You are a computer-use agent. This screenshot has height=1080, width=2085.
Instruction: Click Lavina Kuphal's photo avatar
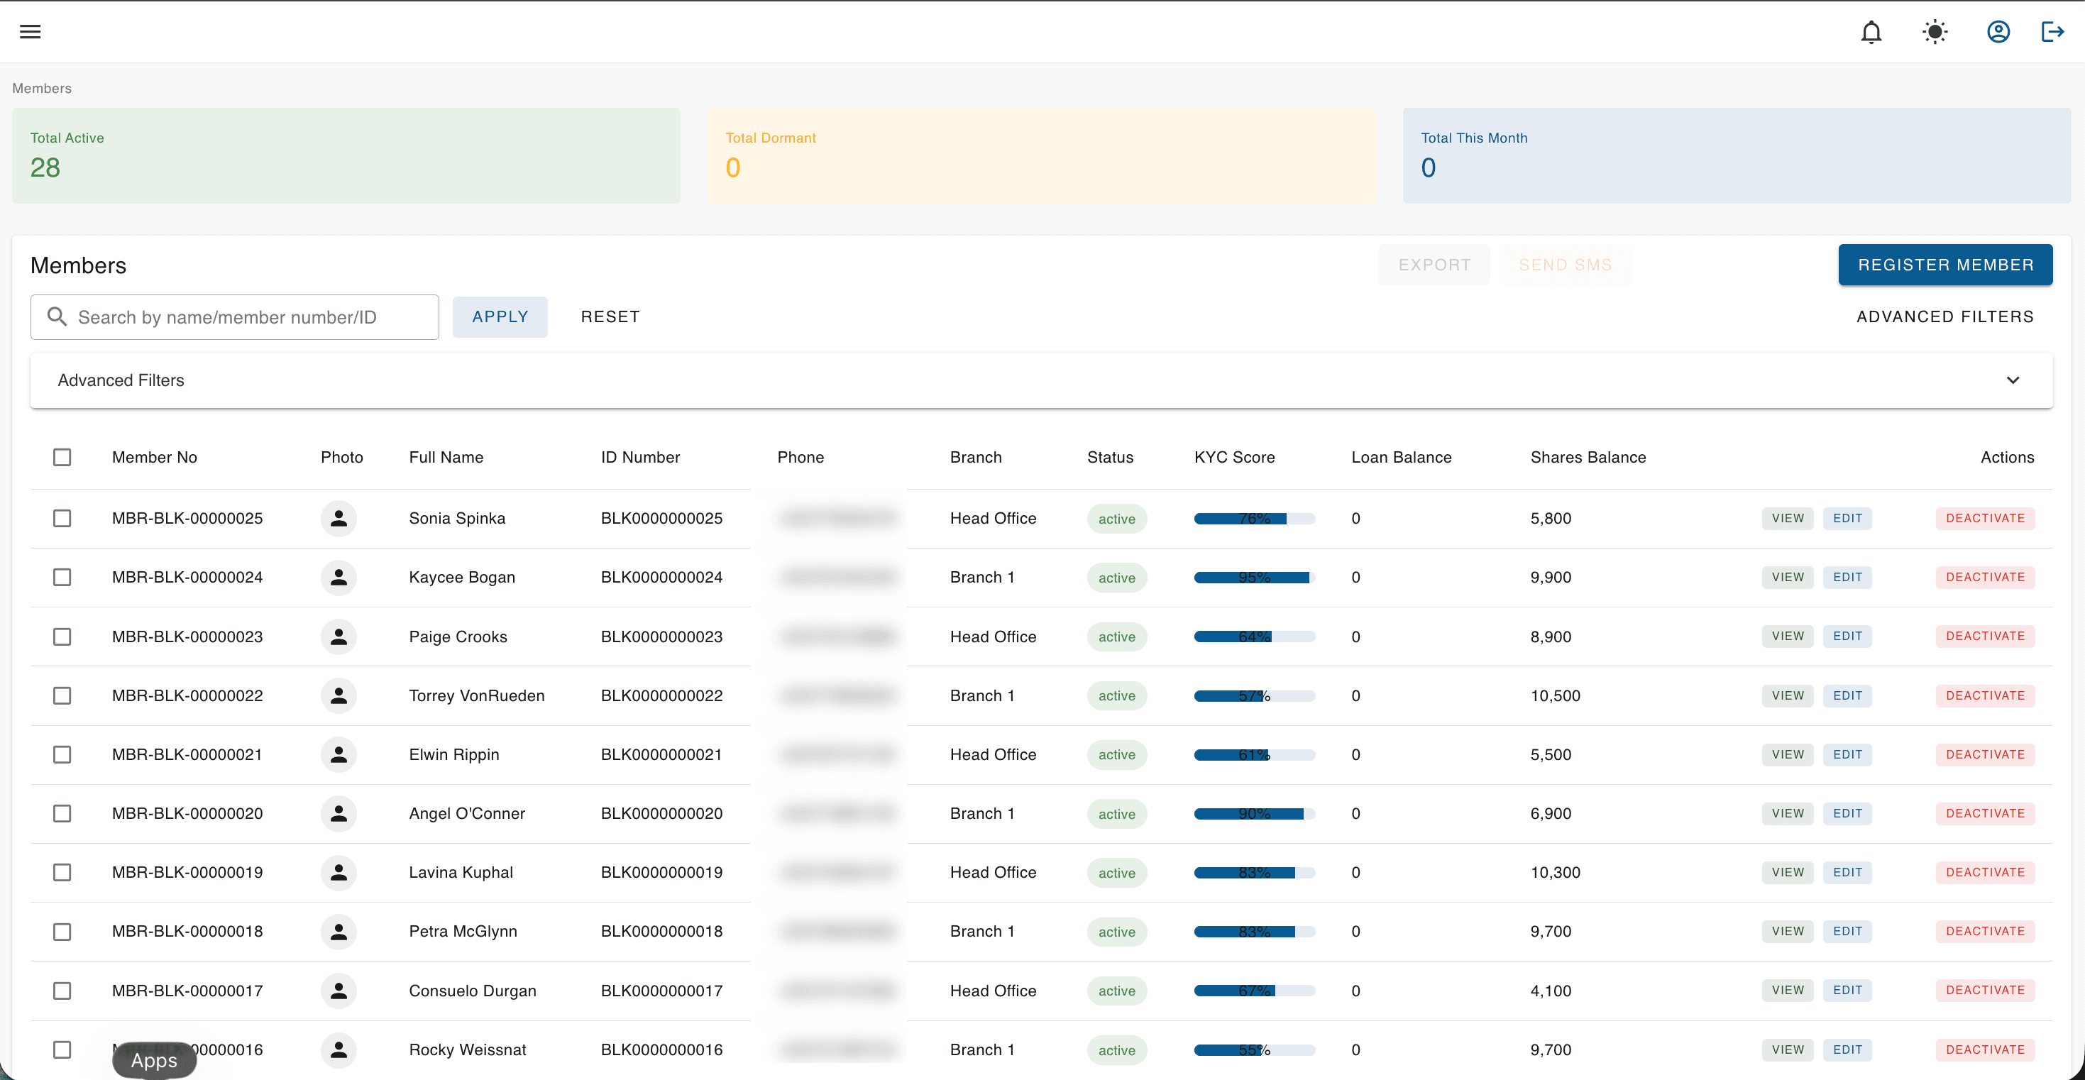coord(339,873)
